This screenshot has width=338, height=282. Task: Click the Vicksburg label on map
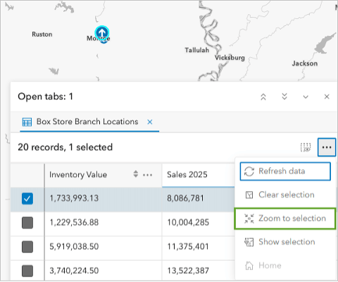pos(230,58)
